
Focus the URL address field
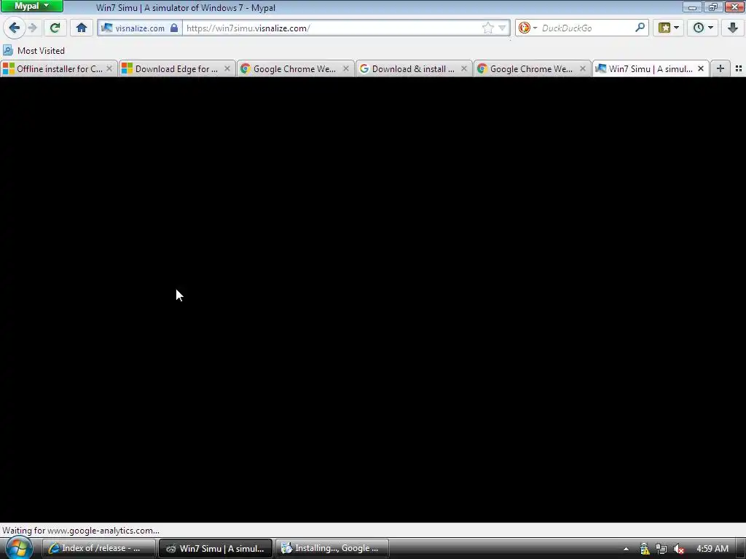point(333,28)
